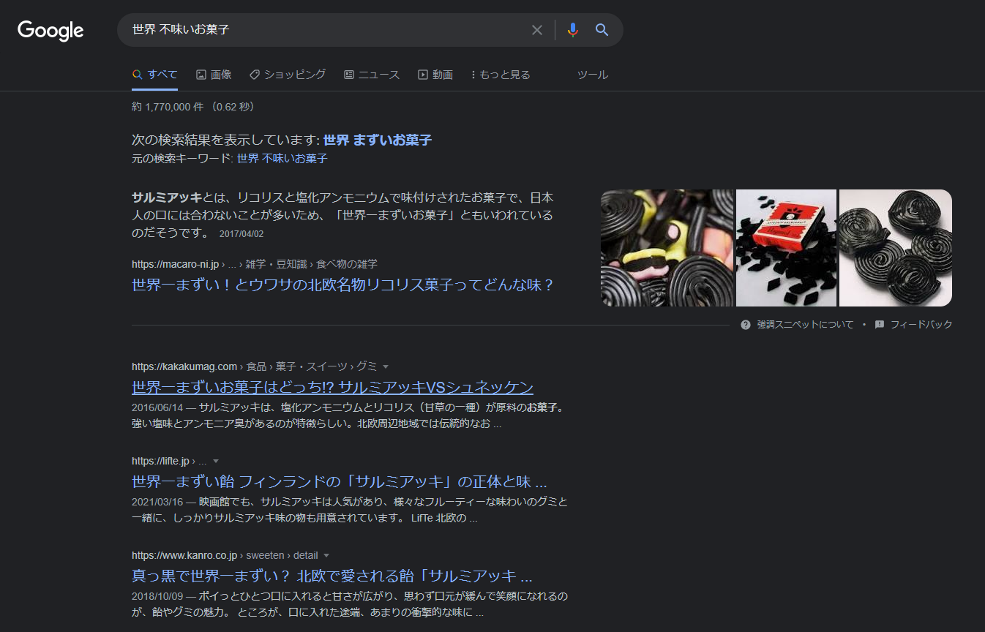Open the ニュース tab
The width and height of the screenshot is (985, 632).
(372, 75)
